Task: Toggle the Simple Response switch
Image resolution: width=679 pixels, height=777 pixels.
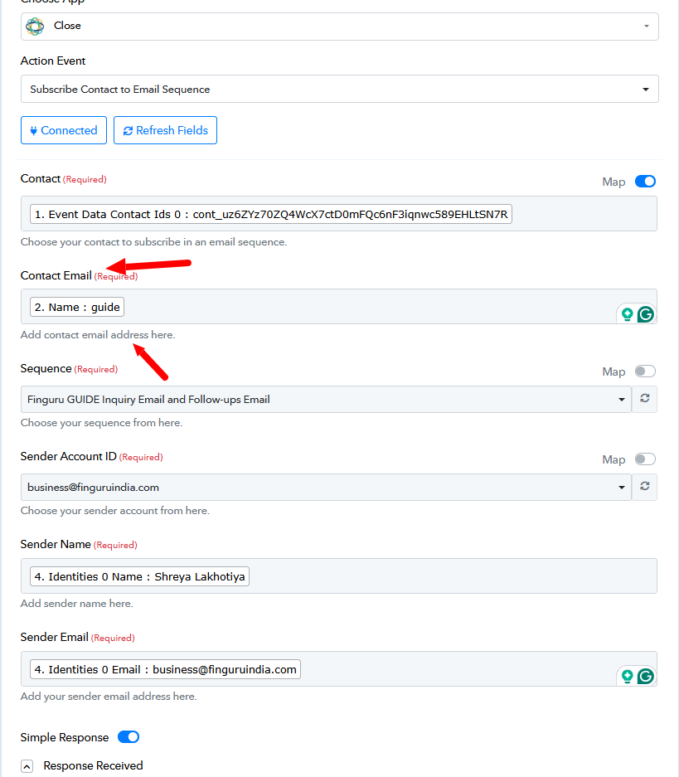Action: point(129,737)
